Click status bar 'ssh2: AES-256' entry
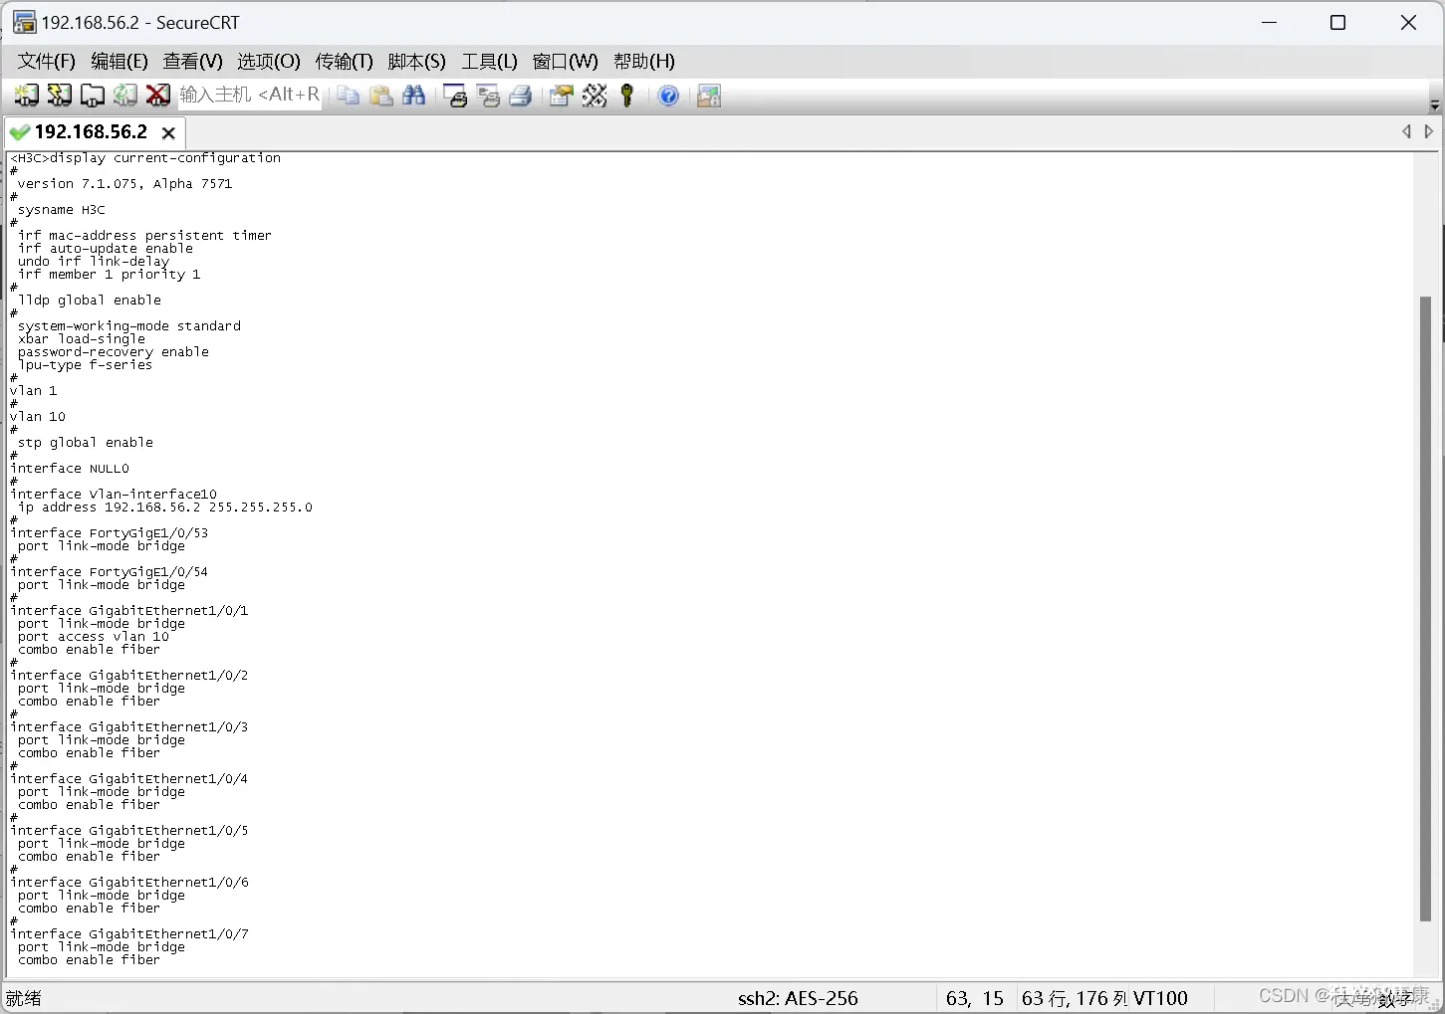The height and width of the screenshot is (1014, 1445). click(798, 998)
